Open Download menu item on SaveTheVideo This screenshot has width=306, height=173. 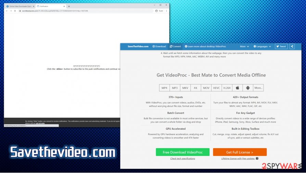pyautogui.click(x=159, y=46)
